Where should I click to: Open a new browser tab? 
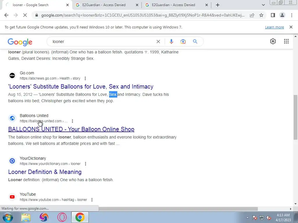pyautogui.click(x=218, y=5)
